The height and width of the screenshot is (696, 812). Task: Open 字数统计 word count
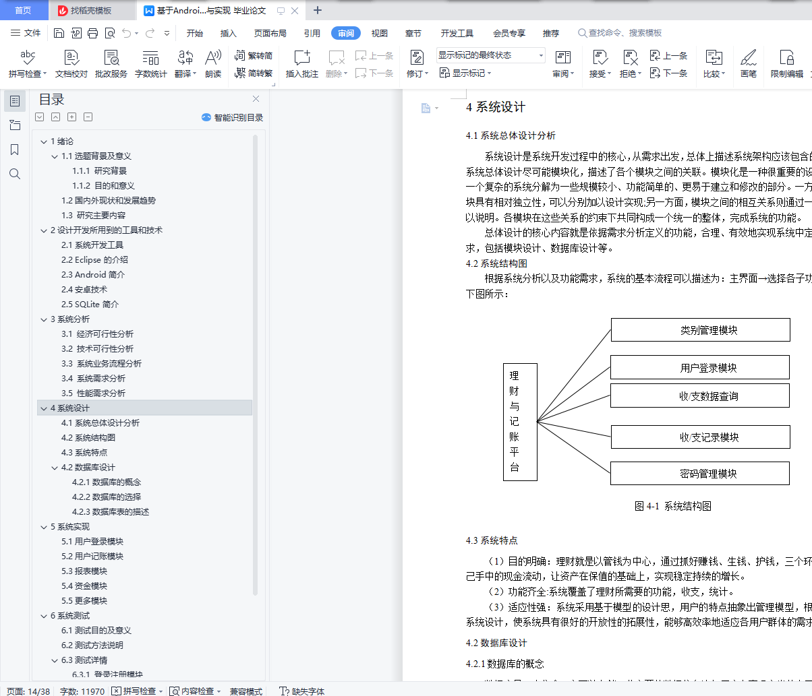click(151, 64)
